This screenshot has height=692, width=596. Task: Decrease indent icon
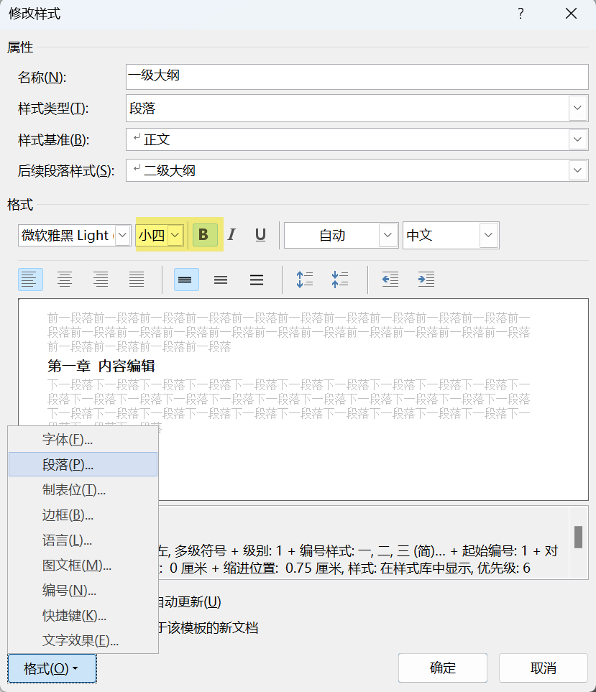coord(390,280)
